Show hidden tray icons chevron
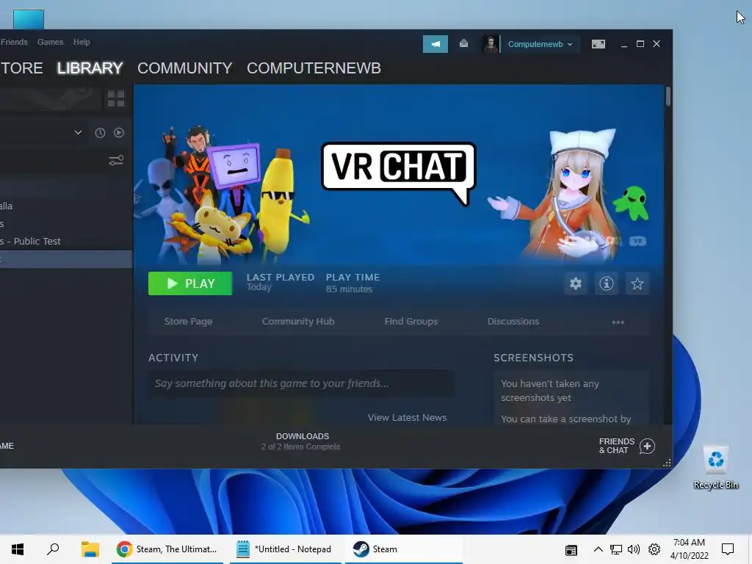 point(598,549)
